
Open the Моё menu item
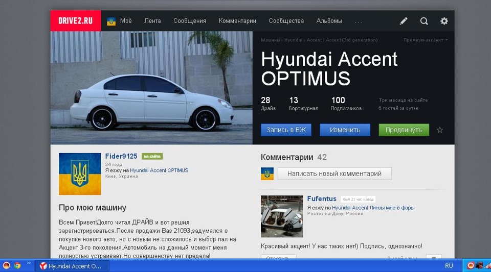(126, 21)
